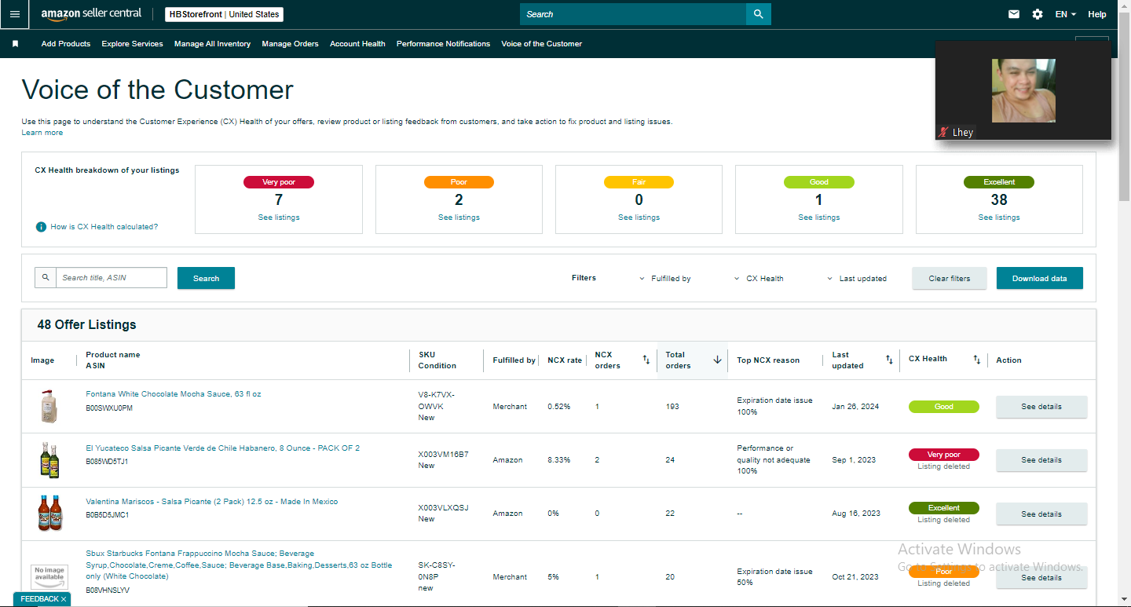Click the NCX rate 8.33% cell
Image resolution: width=1131 pixels, height=607 pixels.
(559, 460)
